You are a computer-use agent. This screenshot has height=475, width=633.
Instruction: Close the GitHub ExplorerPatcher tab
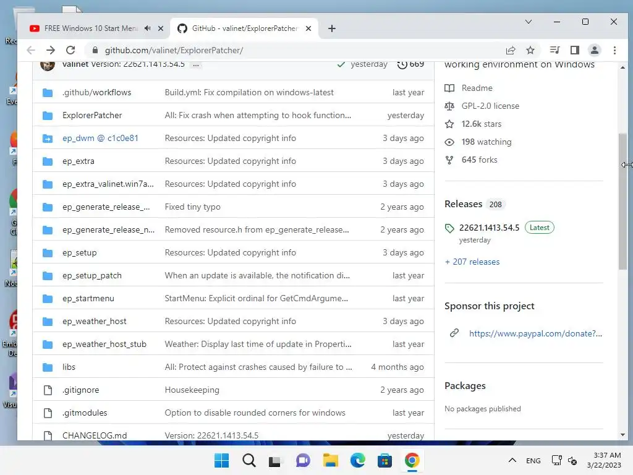pos(308,28)
